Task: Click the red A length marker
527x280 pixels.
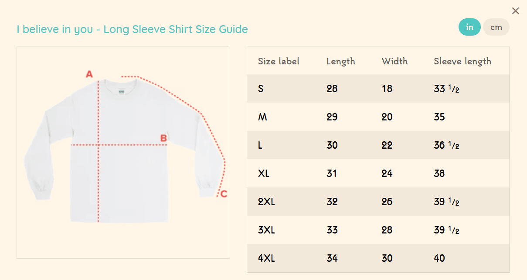Action: pos(89,74)
